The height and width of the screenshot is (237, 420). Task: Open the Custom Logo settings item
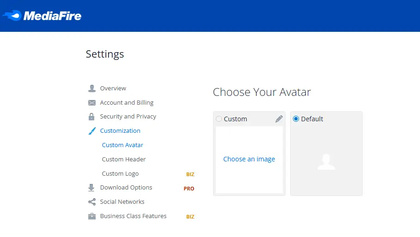(120, 174)
